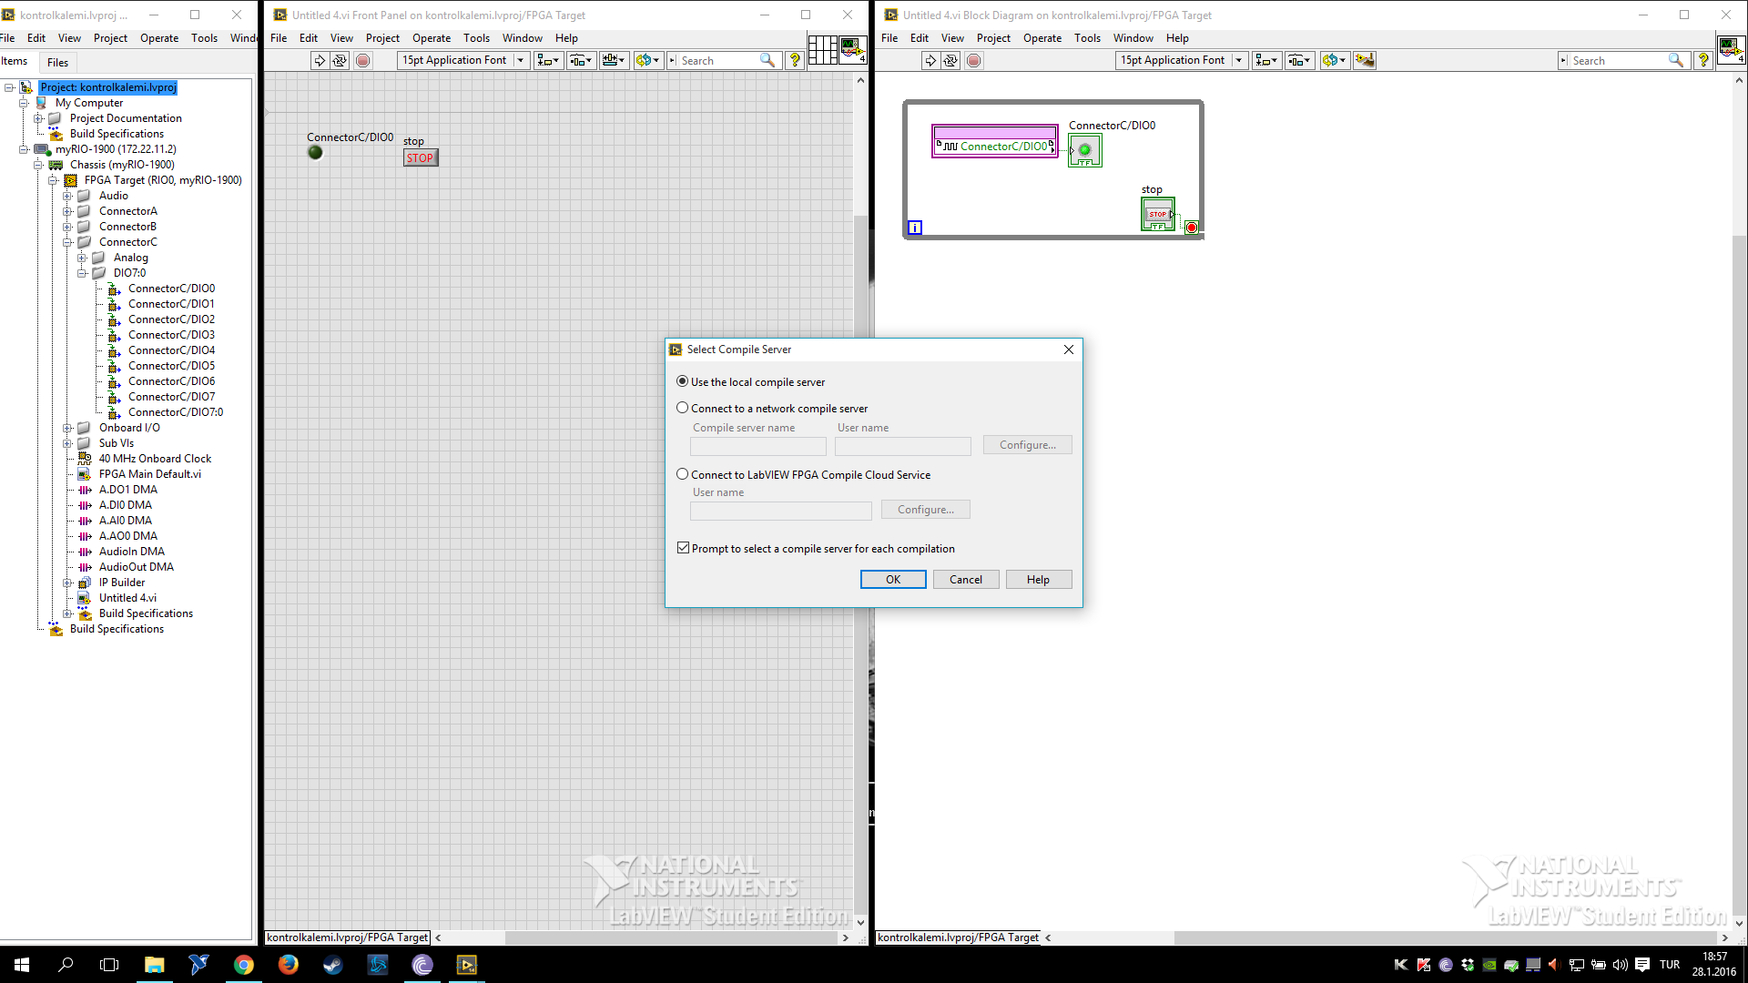
Task: Click the connector pane grid in Front Panel
Action: click(x=822, y=50)
